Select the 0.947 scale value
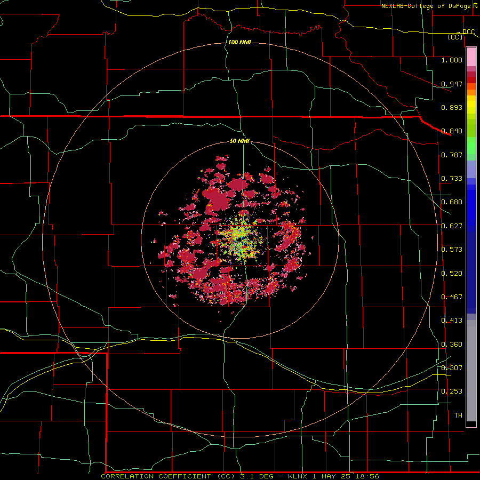 (452, 84)
